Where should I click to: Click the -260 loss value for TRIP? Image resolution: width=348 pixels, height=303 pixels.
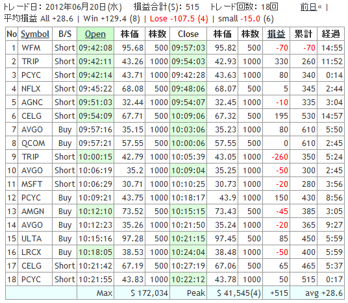pos(280,157)
